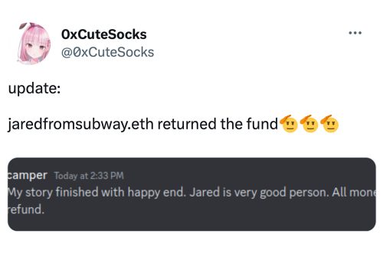Open the 0xCuteSocks profile avatar
The height and width of the screenshot is (280, 383).
[x=34, y=44]
